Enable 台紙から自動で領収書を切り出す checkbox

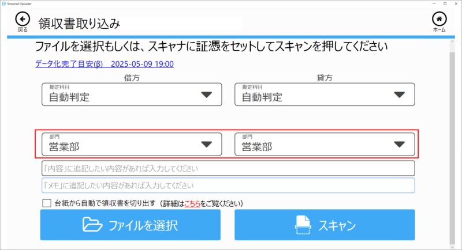pyautogui.click(x=47, y=203)
